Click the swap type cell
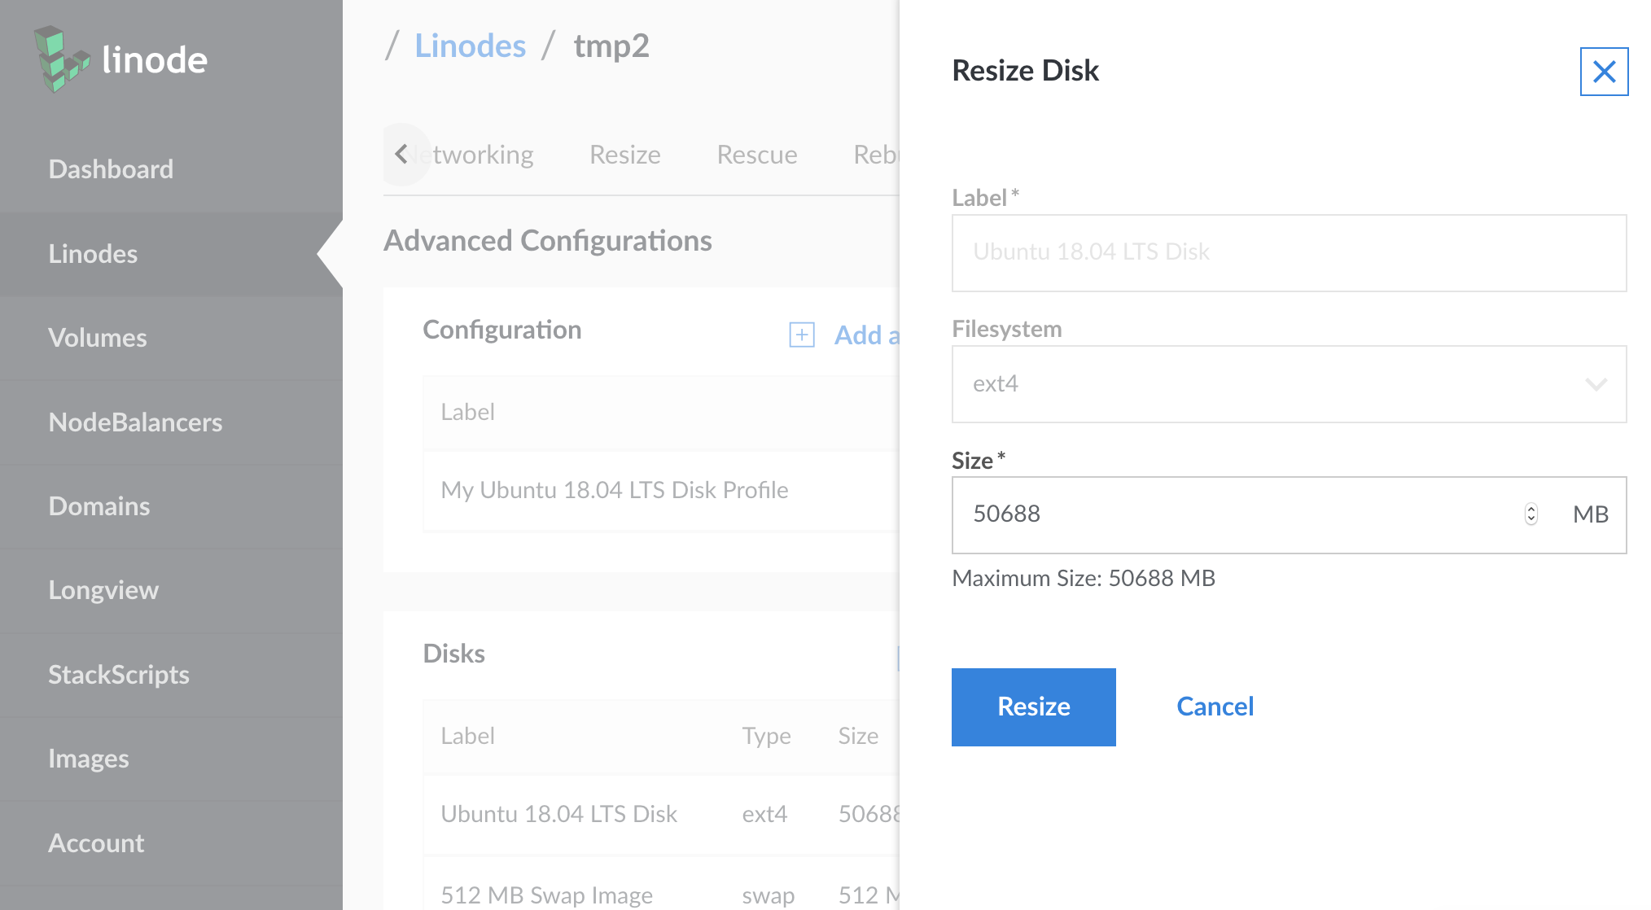 (x=768, y=895)
